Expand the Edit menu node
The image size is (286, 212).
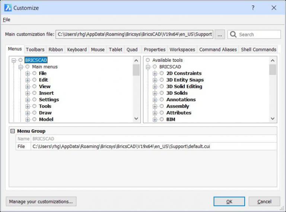(x=28, y=80)
